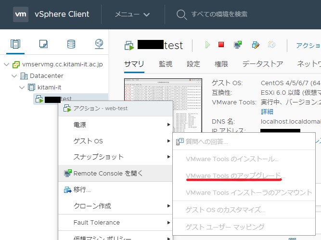Open the アクション actions dropdown

308,45
